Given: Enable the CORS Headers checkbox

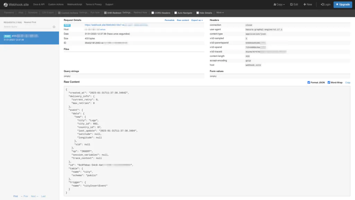Looking at the screenshot, I should tap(153, 13).
